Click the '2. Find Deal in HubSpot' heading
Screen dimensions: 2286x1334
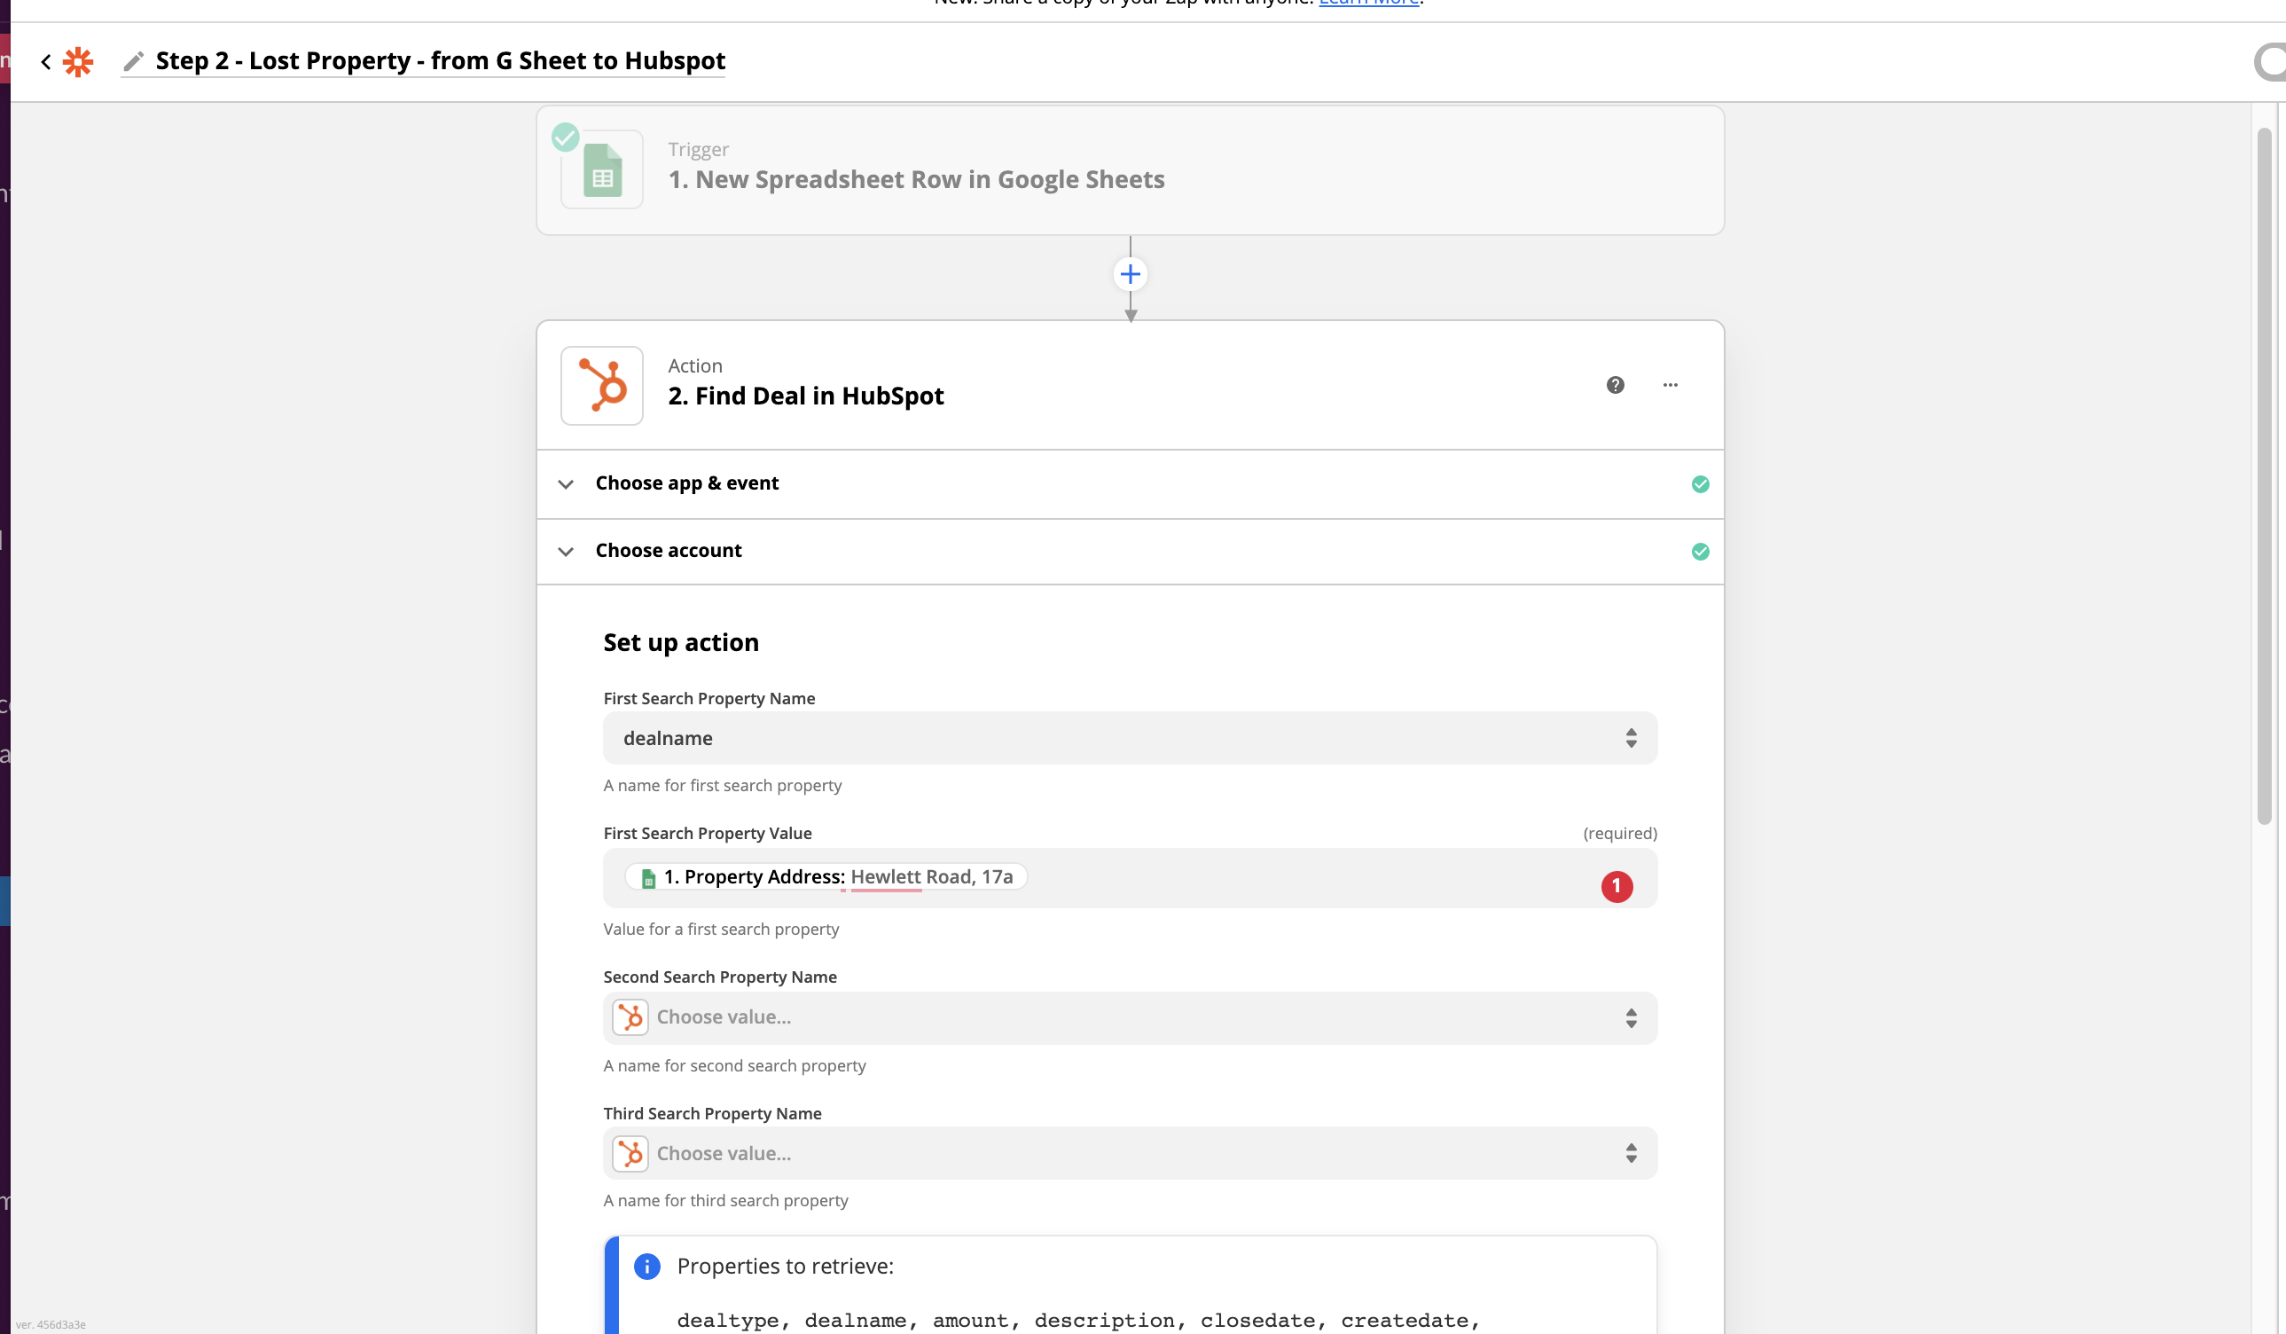(x=805, y=396)
